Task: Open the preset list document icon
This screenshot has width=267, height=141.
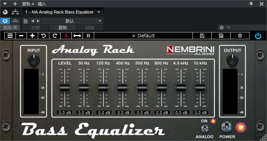Action: tap(25, 21)
